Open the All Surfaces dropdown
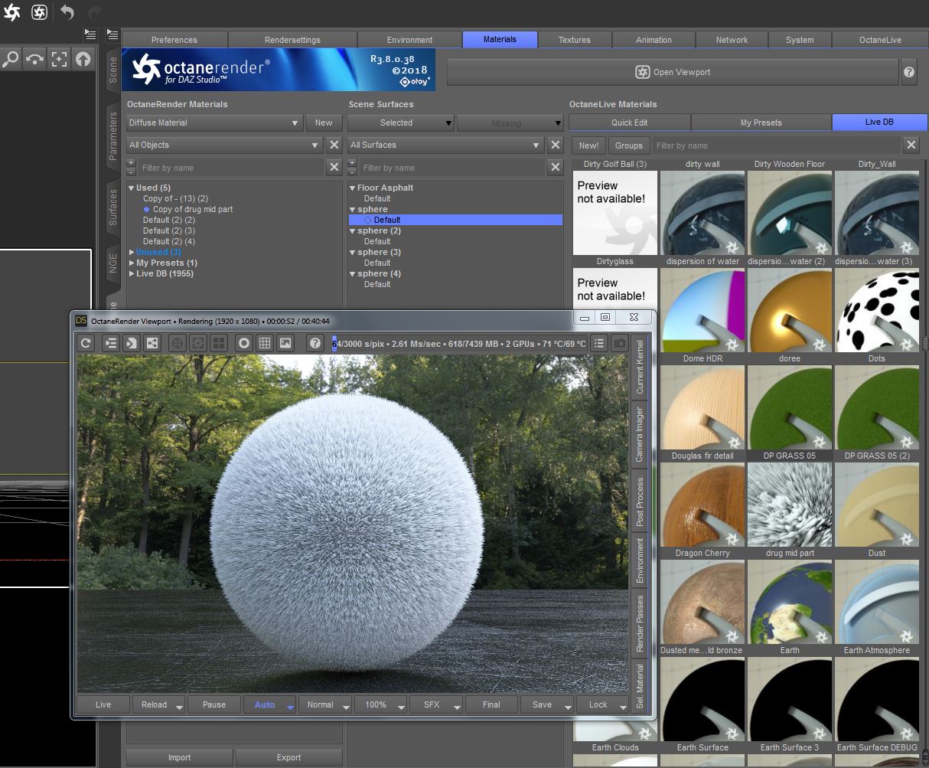Screen dimensions: 929x768 point(445,145)
